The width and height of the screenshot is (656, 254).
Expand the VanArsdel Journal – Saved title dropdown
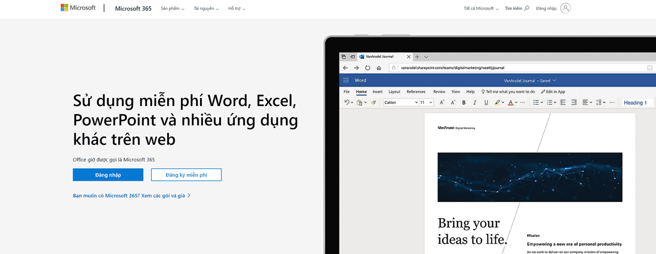(x=530, y=80)
